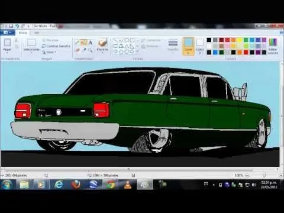Image resolution: width=284 pixels, height=213 pixels.
Task: Click the Copy icon below Cut
Action: tap(17, 47)
